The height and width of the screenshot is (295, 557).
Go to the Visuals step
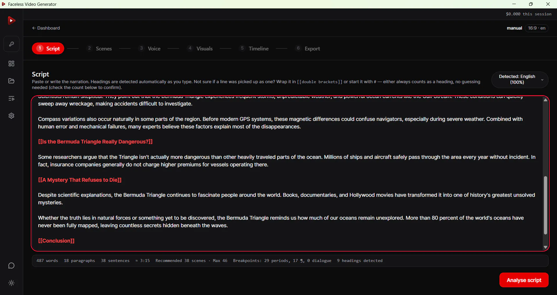200,48
